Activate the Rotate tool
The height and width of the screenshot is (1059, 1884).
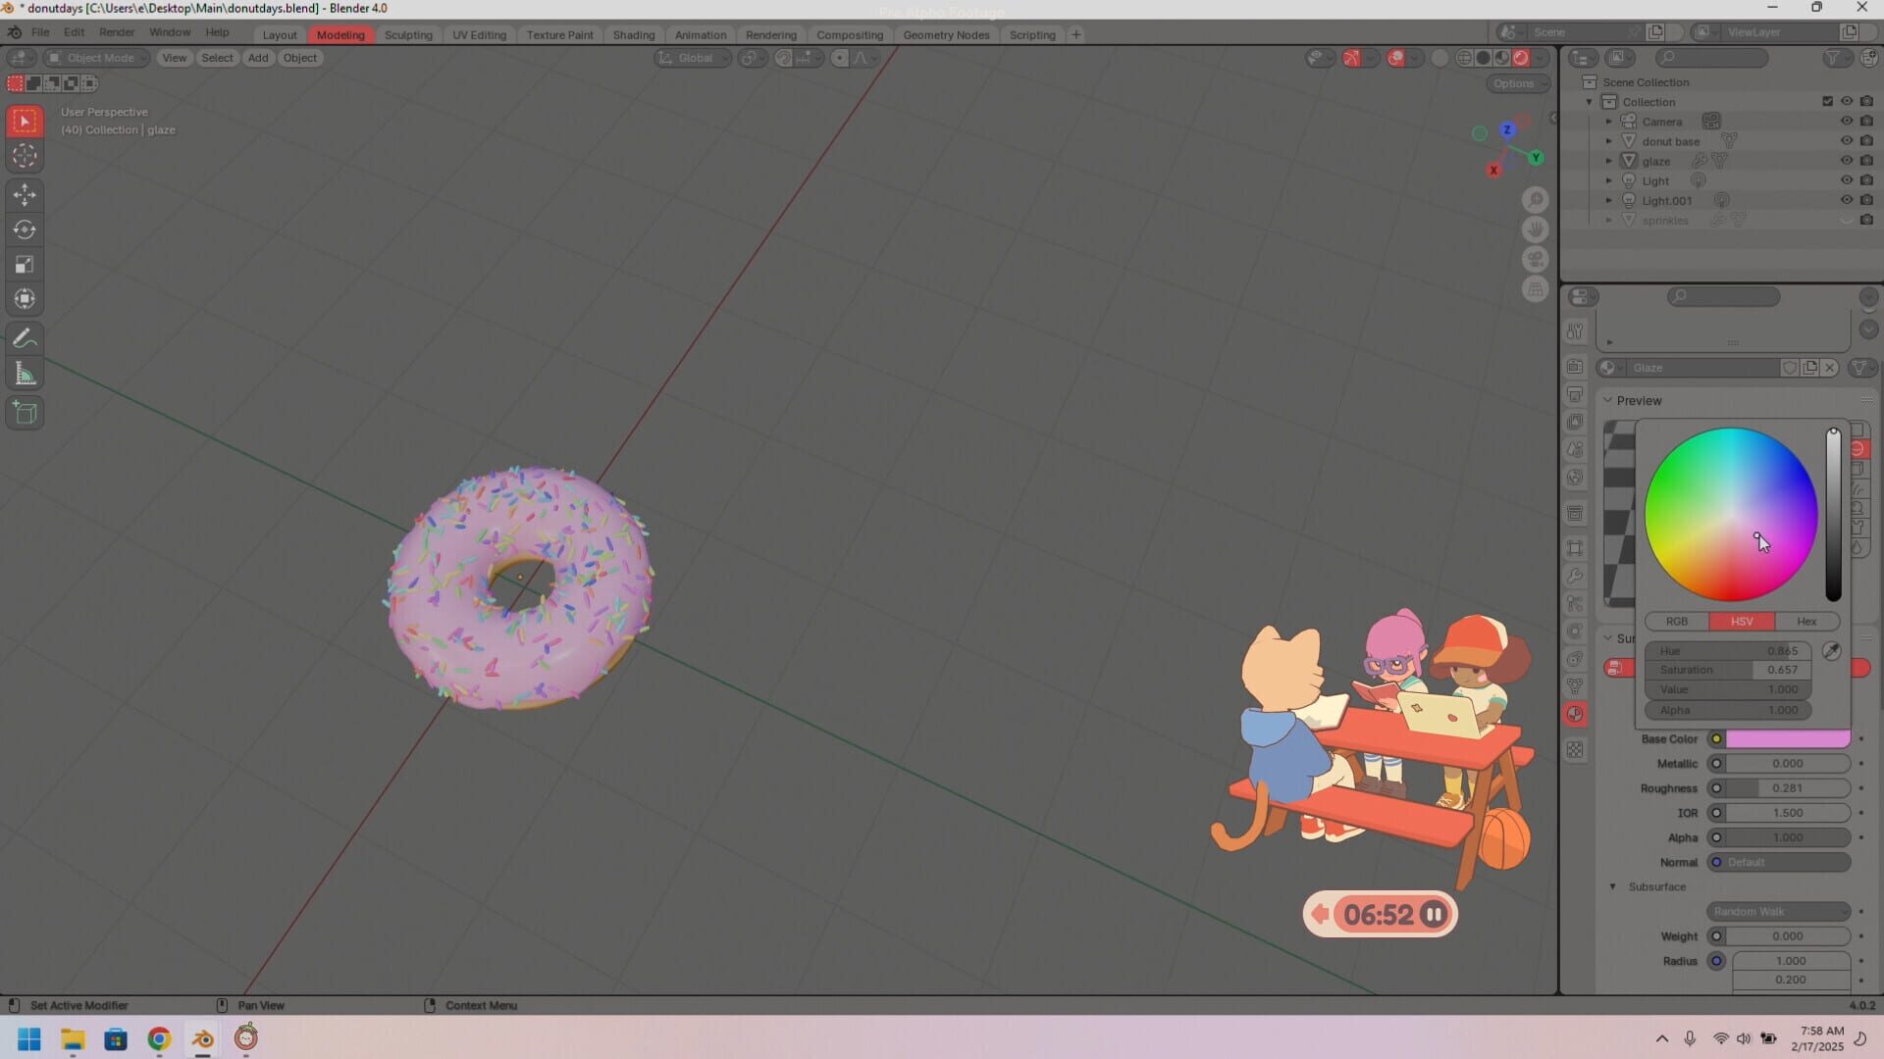[x=25, y=229]
